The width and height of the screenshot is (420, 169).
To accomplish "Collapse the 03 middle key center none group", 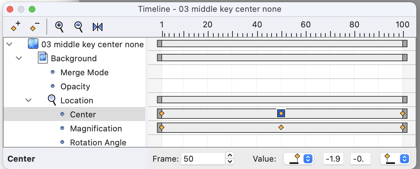I will [x=9, y=44].
